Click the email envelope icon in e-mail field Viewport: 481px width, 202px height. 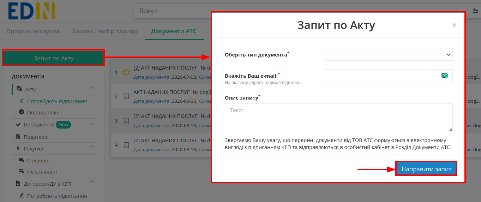pos(445,76)
